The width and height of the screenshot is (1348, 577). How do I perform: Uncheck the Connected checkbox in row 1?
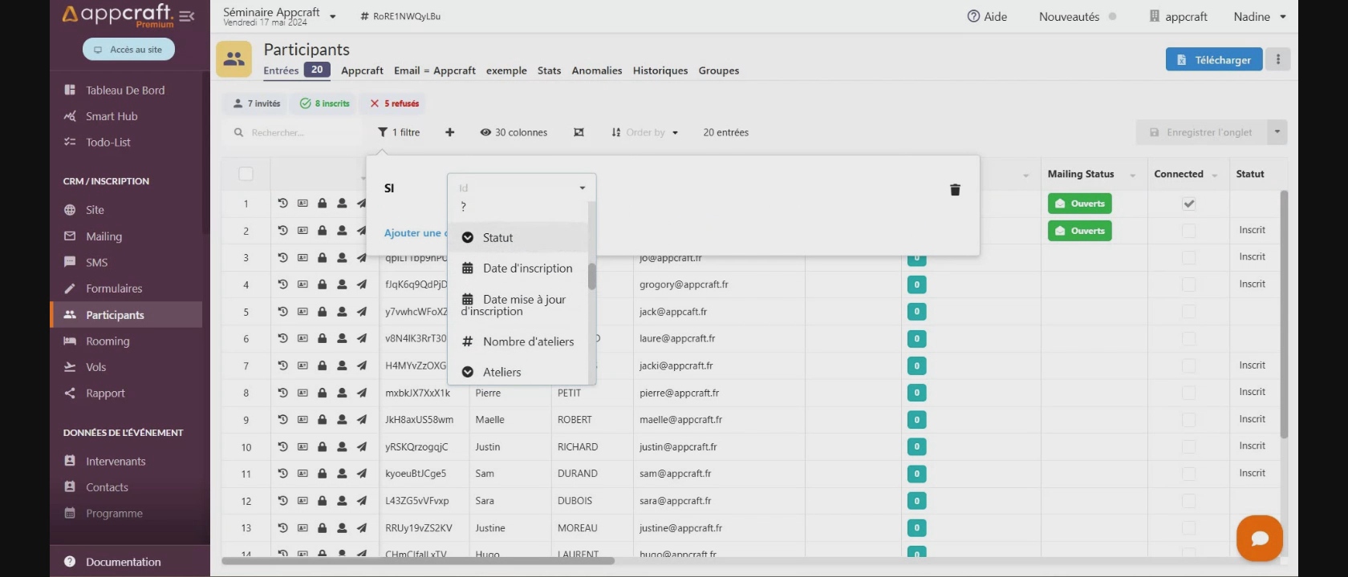(1188, 204)
